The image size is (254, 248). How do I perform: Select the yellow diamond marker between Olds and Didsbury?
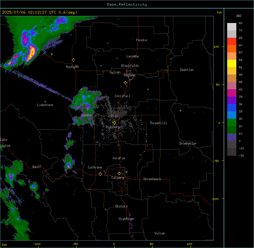point(114,123)
